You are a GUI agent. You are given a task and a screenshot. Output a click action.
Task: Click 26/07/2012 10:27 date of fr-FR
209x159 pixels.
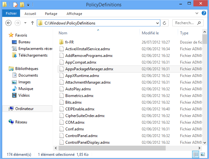(x=156, y=42)
